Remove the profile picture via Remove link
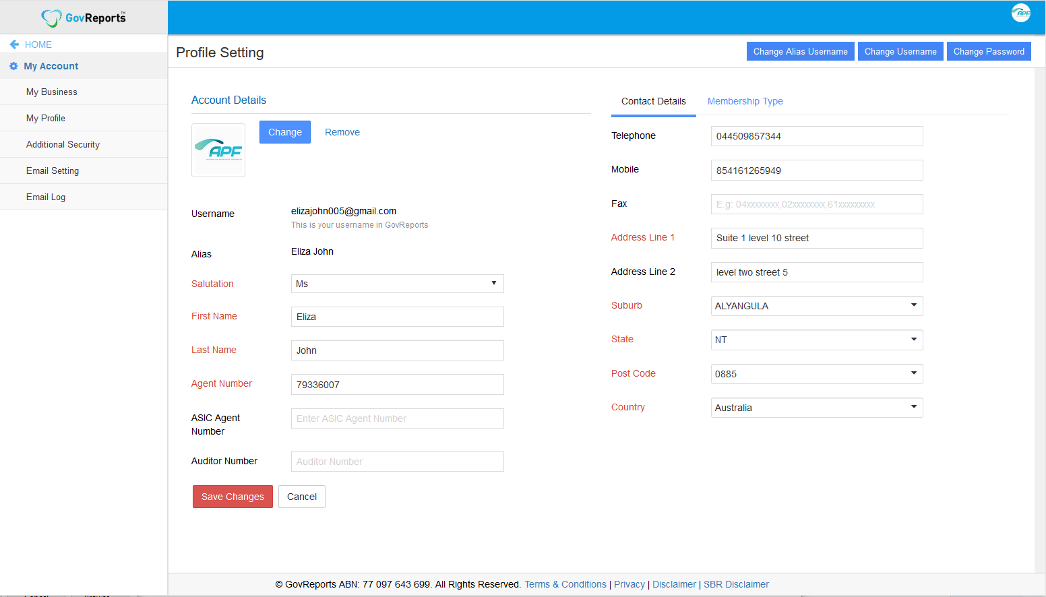The image size is (1046, 597). 342,132
